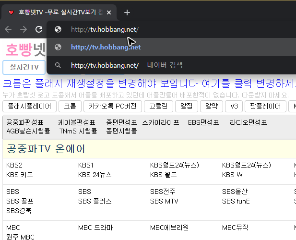The height and width of the screenshot is (240, 296).
Task: Open the KBS 키즈 channel
Action: pos(20,175)
